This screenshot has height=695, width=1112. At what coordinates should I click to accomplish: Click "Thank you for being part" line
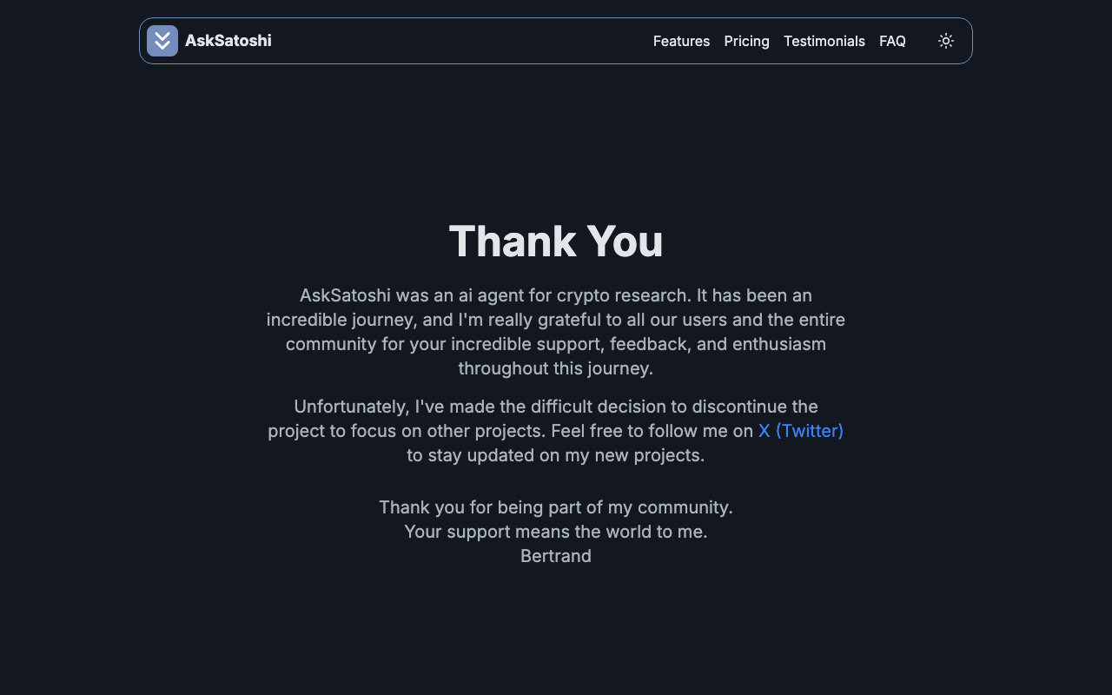point(556,507)
